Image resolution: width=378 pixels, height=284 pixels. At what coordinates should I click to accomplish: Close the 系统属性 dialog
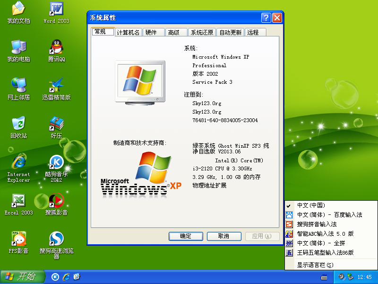point(277,18)
